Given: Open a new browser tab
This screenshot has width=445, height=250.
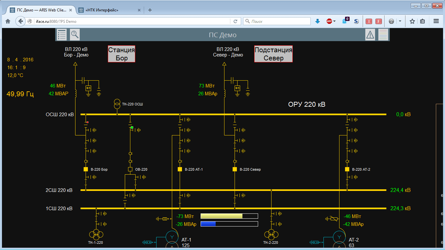Looking at the screenshot, I should pyautogui.click(x=150, y=10).
